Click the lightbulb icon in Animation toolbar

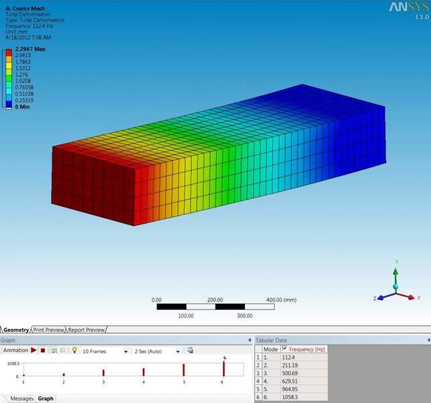pos(75,350)
